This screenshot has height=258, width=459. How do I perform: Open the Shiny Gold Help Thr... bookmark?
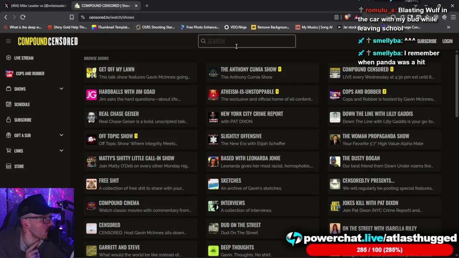pos(67,27)
